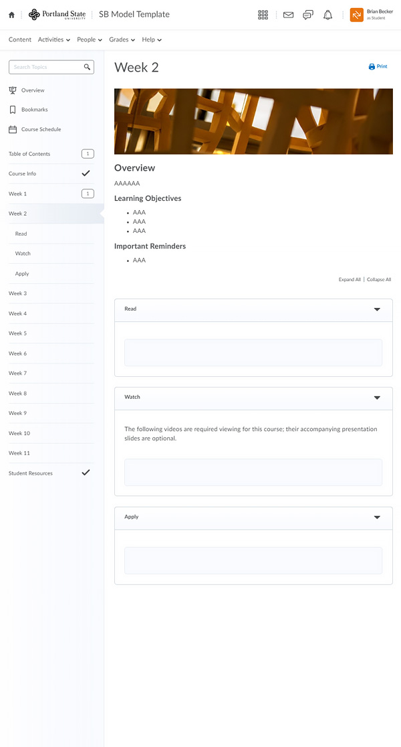Viewport: 401px width, 747px height.
Task: Open the Content nav item
Action: click(x=20, y=39)
